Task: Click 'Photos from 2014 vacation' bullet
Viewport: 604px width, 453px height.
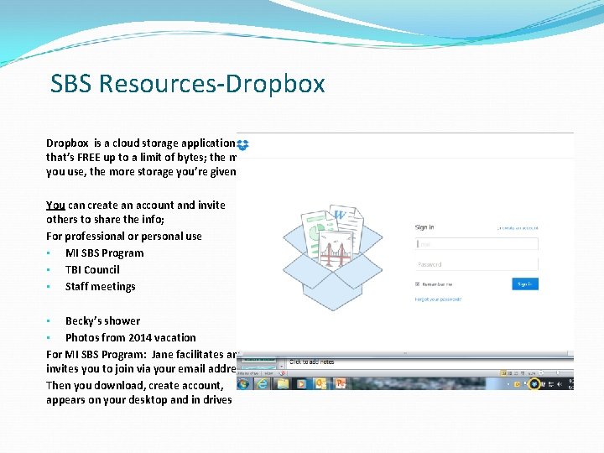Action: pos(131,338)
